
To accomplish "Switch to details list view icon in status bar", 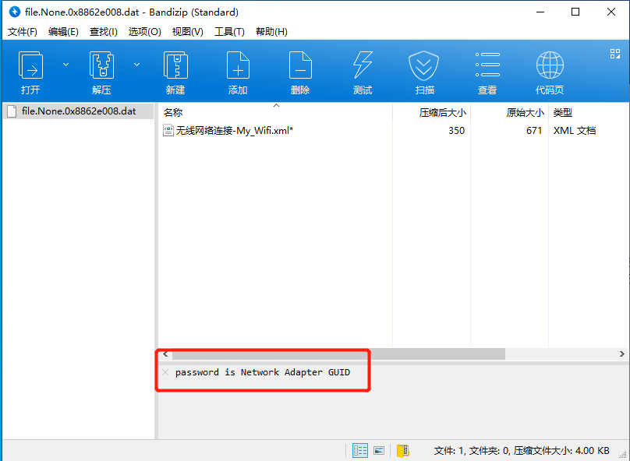I will (360, 451).
